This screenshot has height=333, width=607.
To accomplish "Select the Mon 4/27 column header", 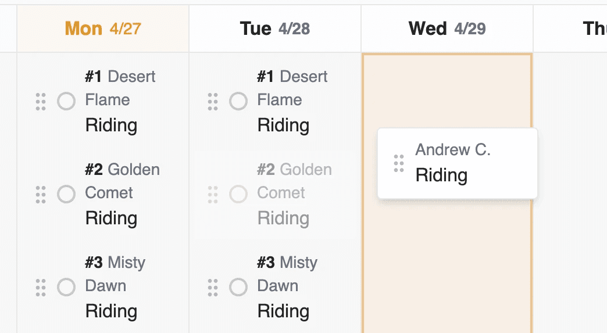I will coord(103,28).
